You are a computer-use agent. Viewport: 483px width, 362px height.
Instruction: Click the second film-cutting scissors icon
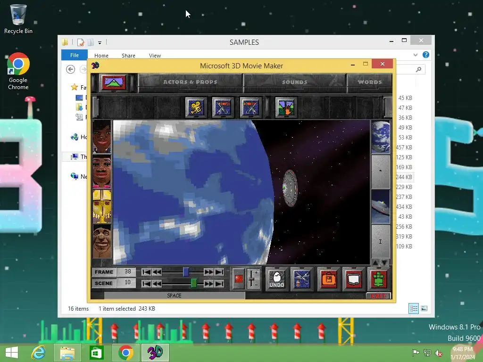pyautogui.click(x=250, y=107)
